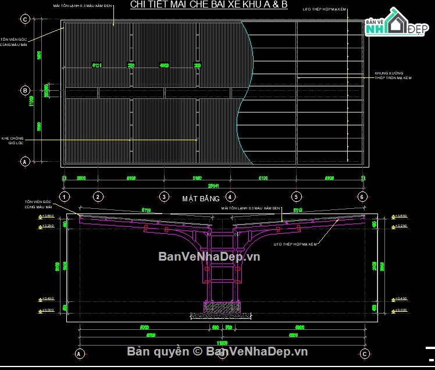Image resolution: width=435 pixels, height=370 pixels.
Task: Pick the +0.450 elevation mark on the axis A side
Action: click(46, 299)
